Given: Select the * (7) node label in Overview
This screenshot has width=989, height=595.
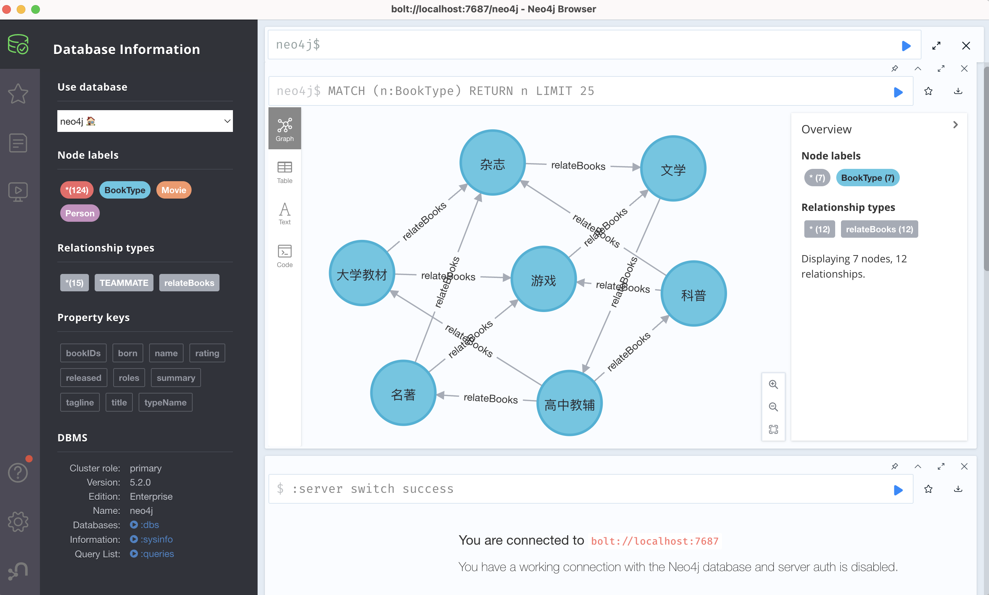Looking at the screenshot, I should [817, 178].
